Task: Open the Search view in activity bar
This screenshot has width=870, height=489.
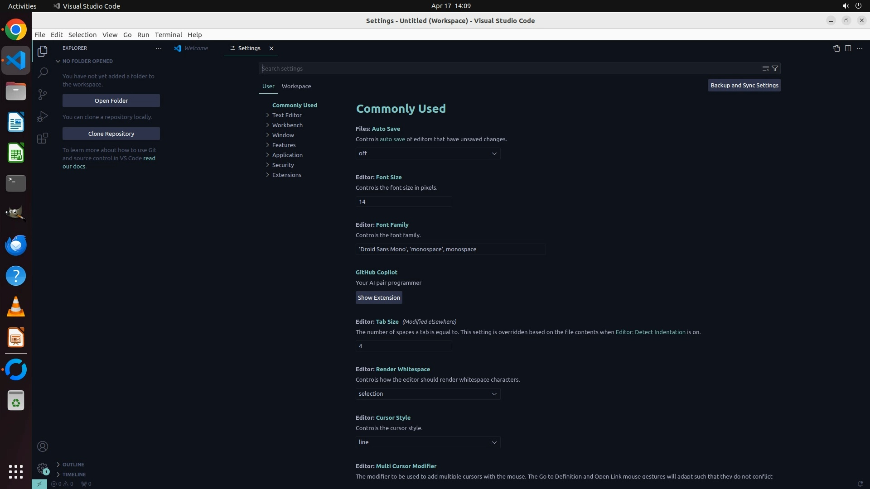Action: click(x=43, y=72)
